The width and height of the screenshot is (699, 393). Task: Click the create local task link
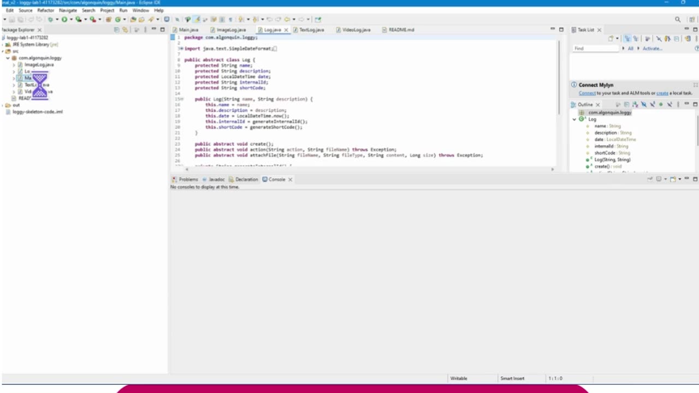click(662, 93)
